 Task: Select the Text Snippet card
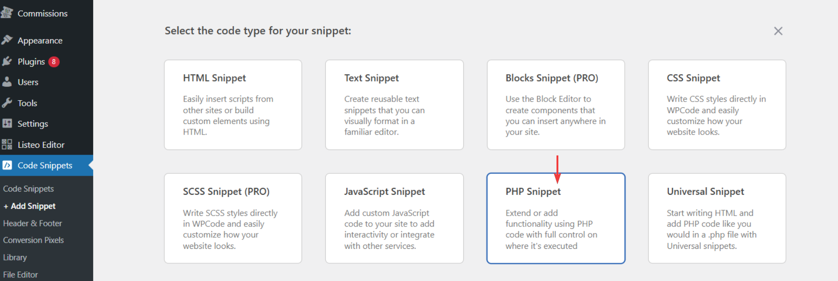[x=394, y=105]
